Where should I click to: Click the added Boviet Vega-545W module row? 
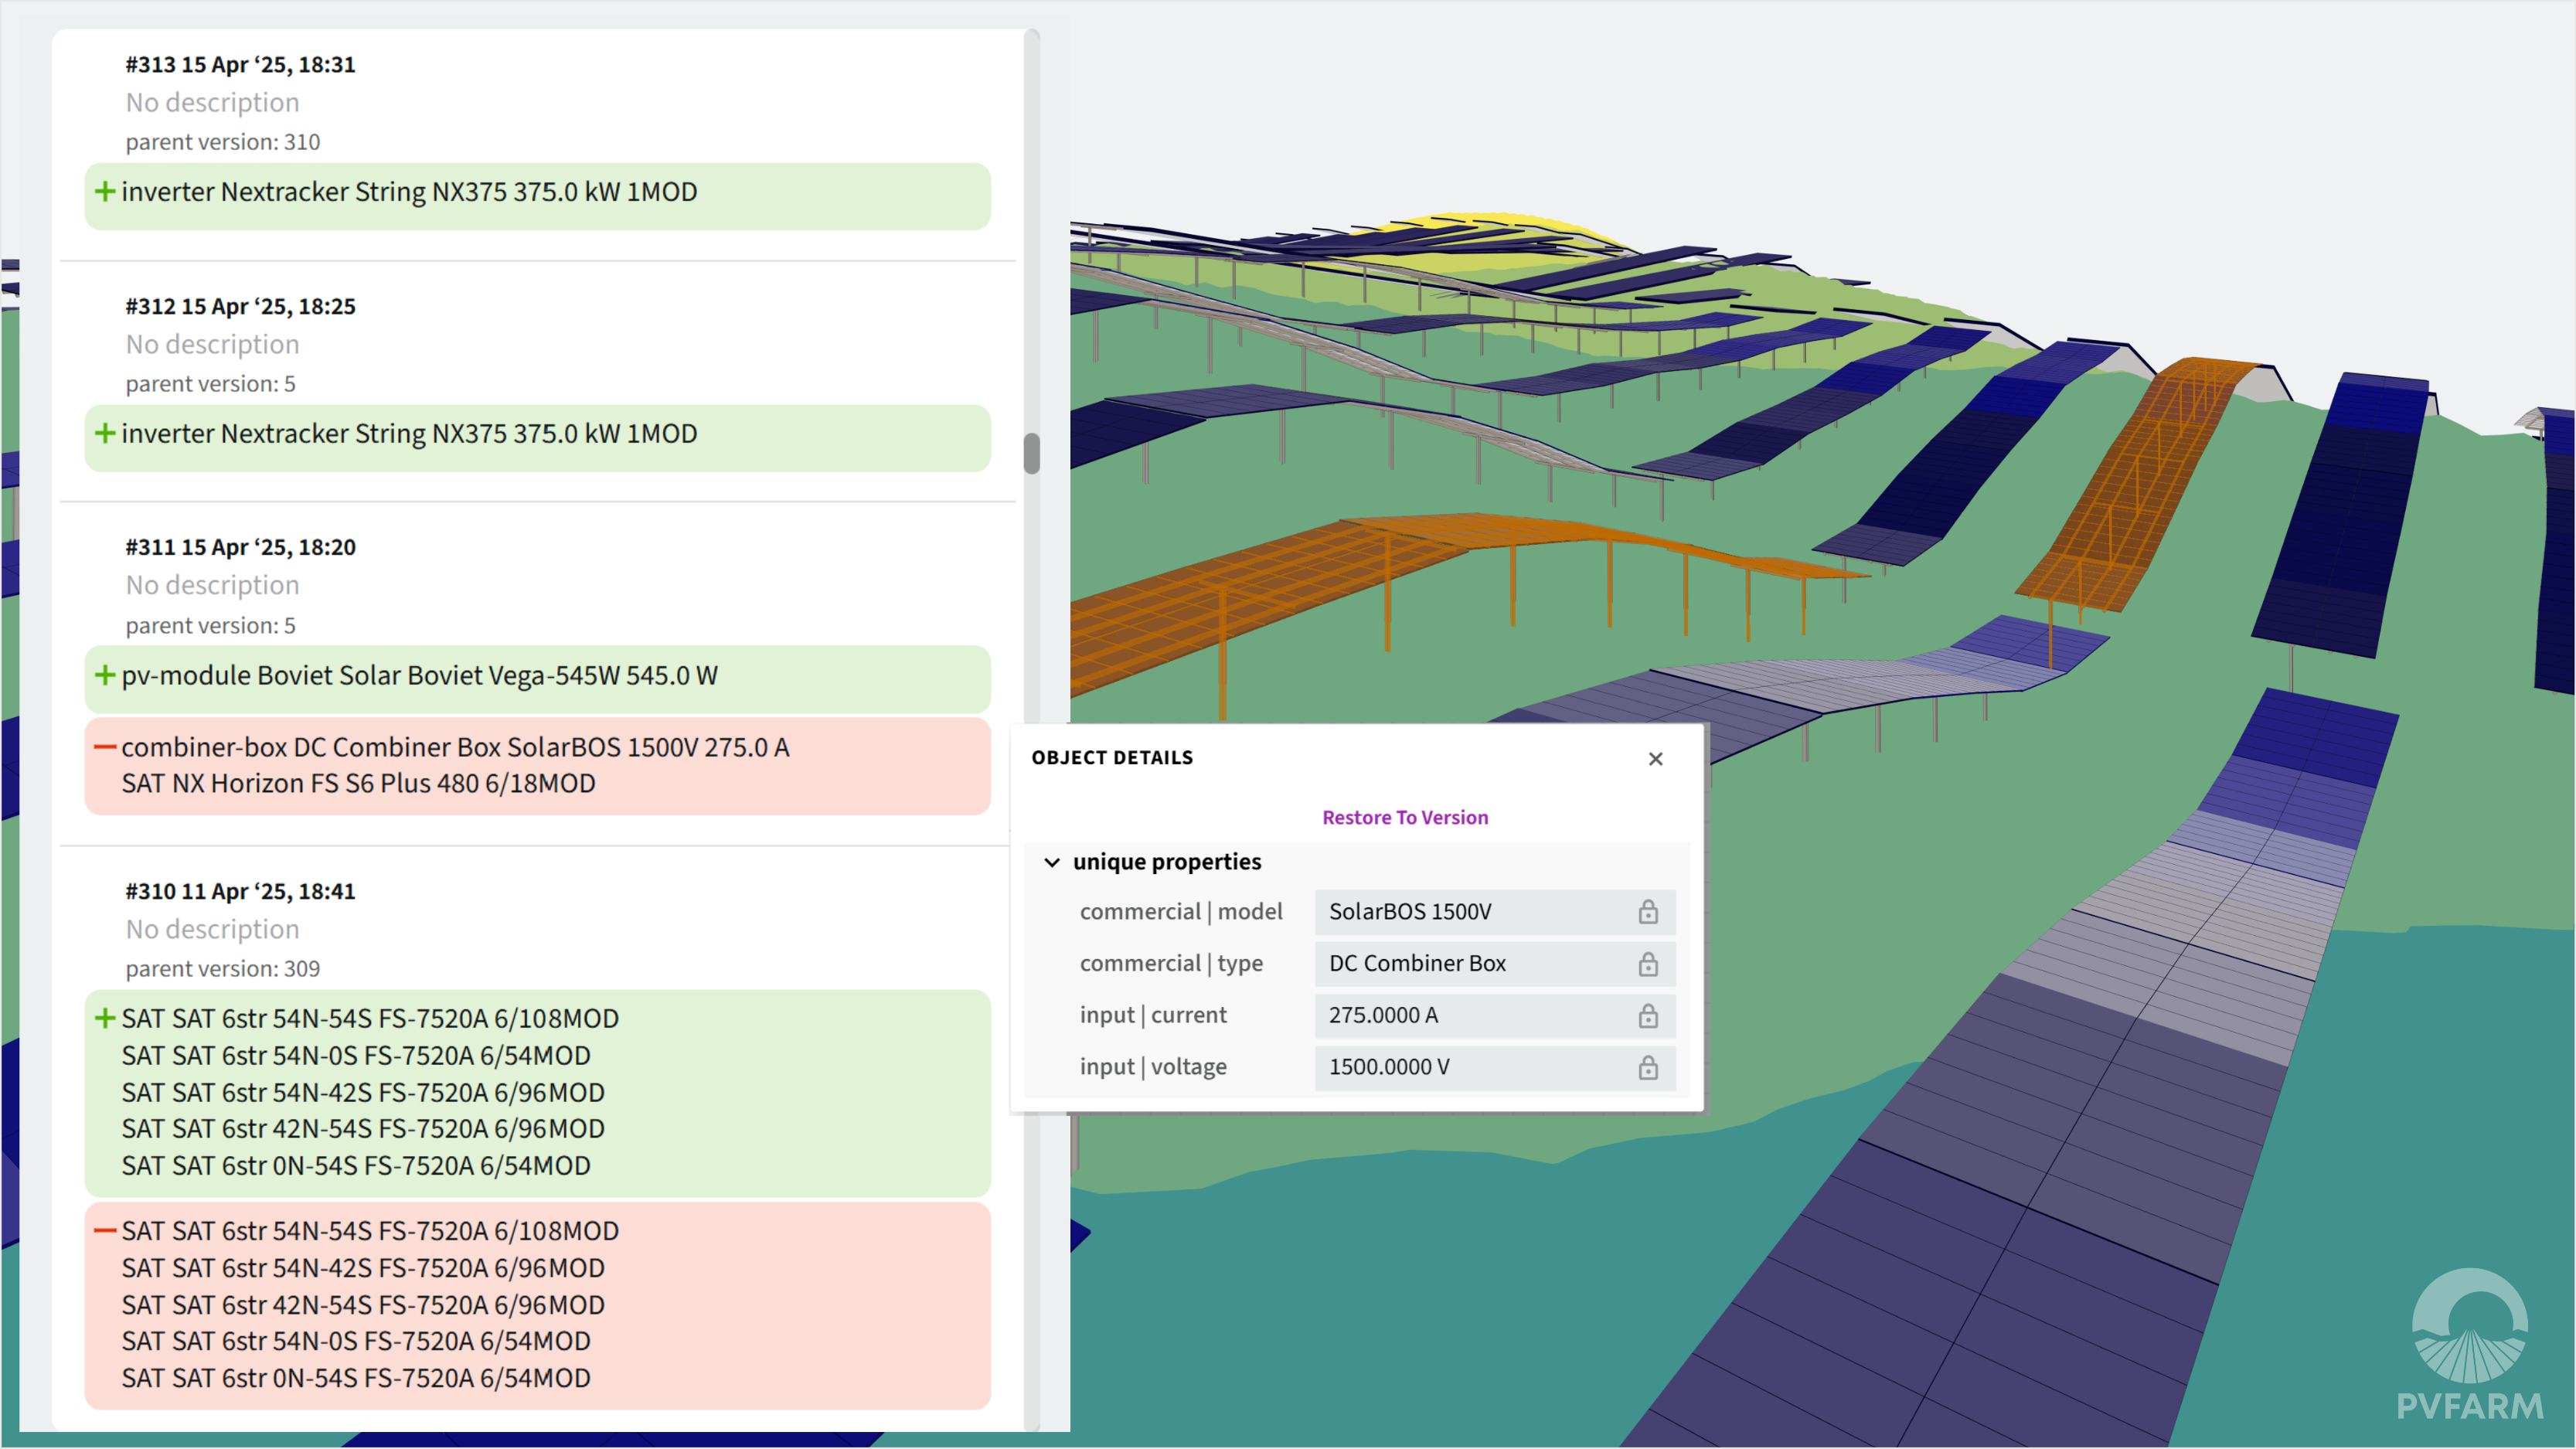420,676
